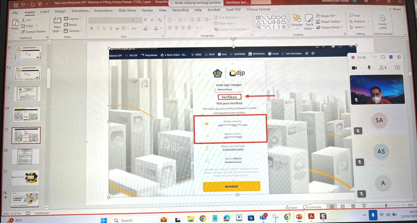Expand the Section dropdown
Viewport: 417px width, 223px height.
click(73, 31)
